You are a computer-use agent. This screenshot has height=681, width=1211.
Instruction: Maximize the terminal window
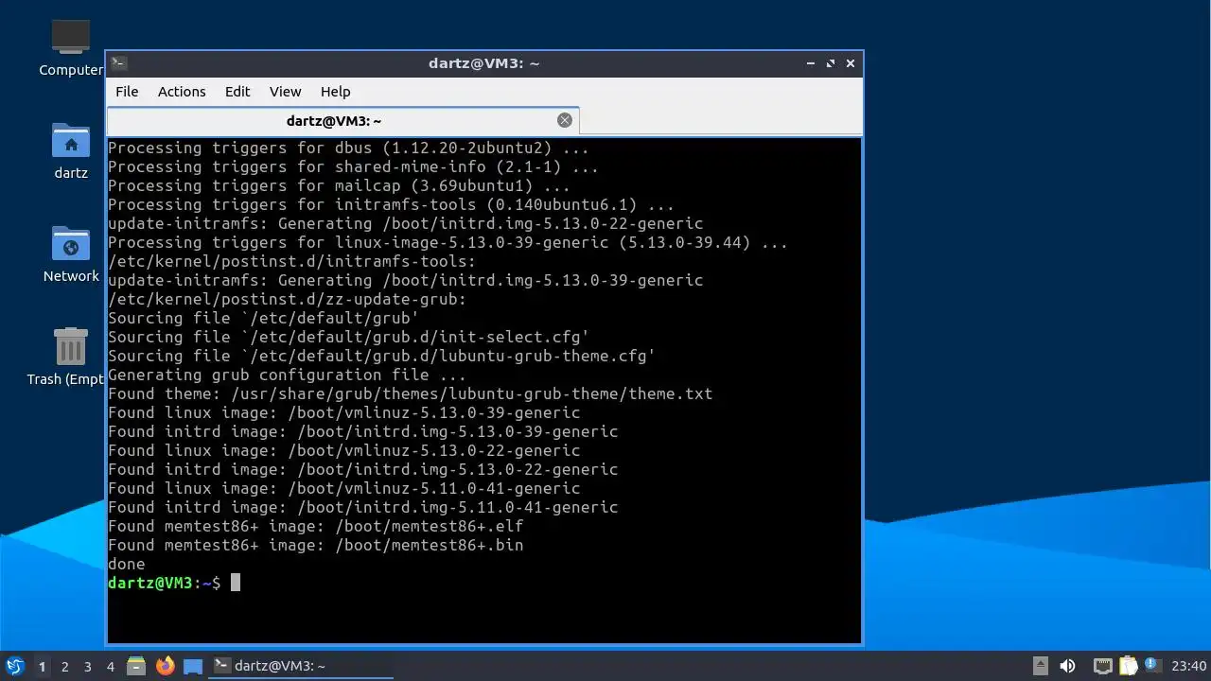(831, 63)
